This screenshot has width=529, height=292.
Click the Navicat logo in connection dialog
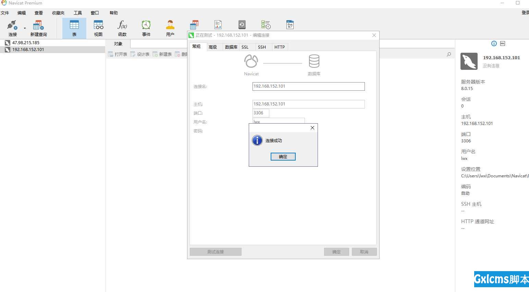coord(251,61)
